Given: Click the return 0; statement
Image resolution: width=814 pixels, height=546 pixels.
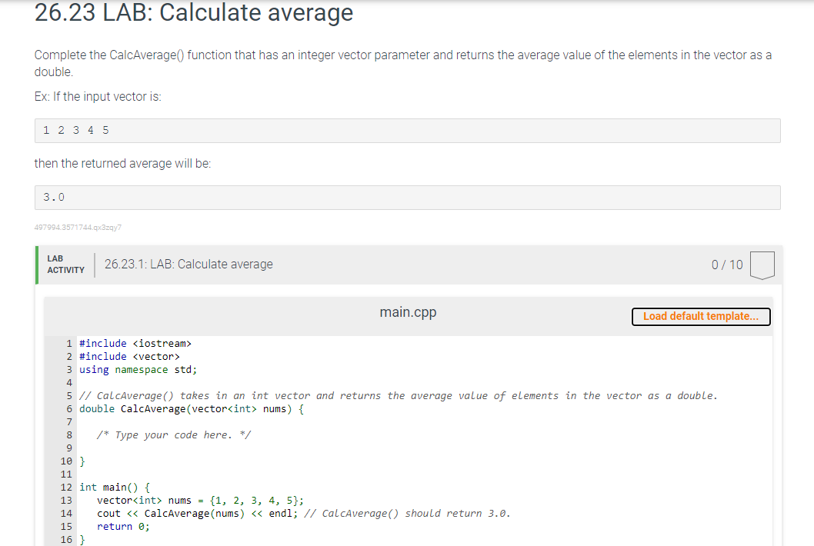Looking at the screenshot, I should [123, 526].
